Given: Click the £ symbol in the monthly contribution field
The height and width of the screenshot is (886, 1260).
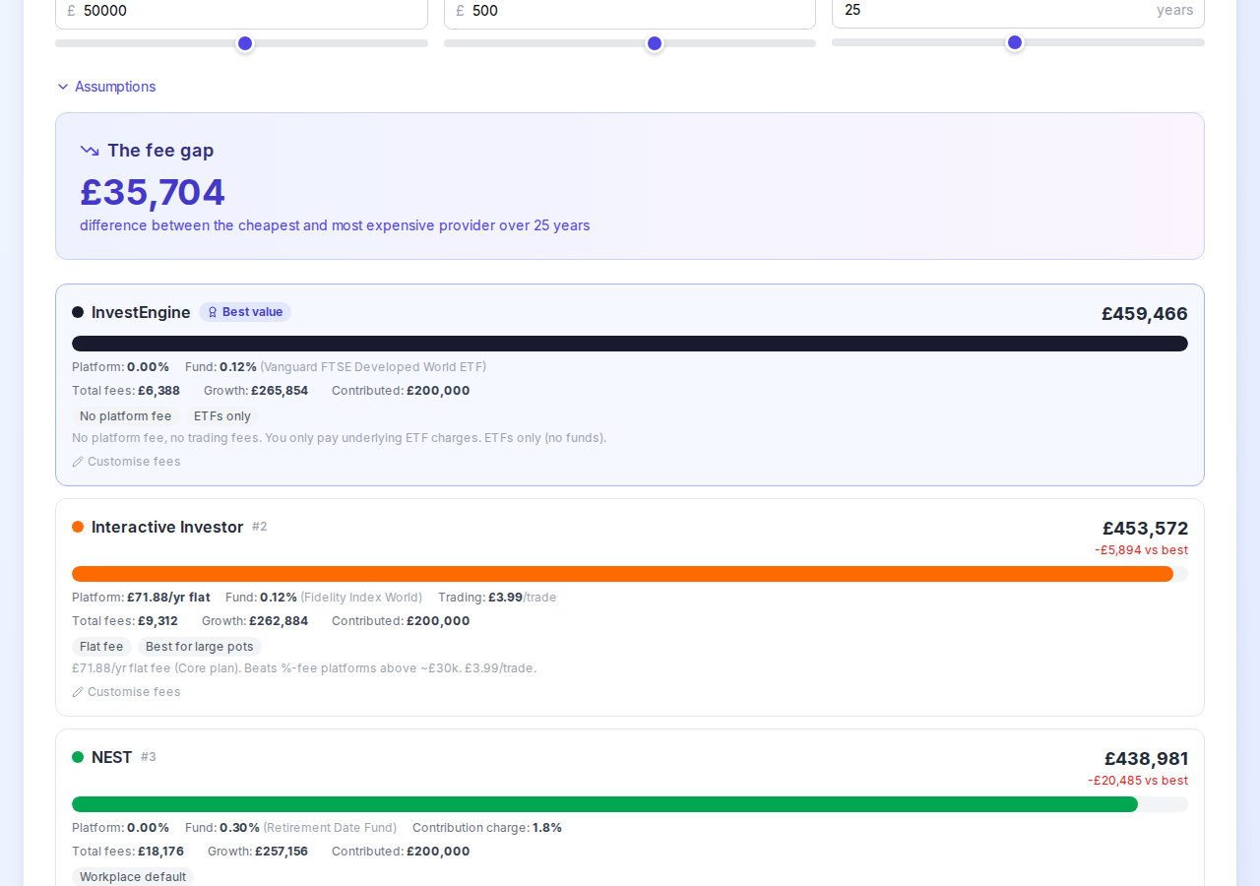Looking at the screenshot, I should click(x=459, y=11).
